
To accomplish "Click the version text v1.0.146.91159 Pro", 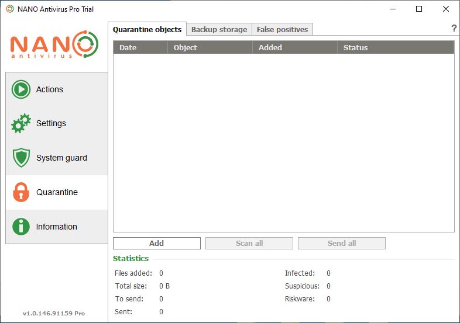I will point(54,313).
